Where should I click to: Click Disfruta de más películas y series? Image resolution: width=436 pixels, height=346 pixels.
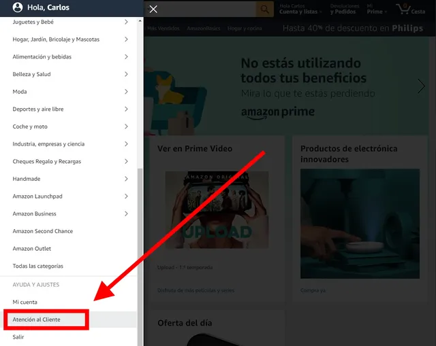[196, 290]
